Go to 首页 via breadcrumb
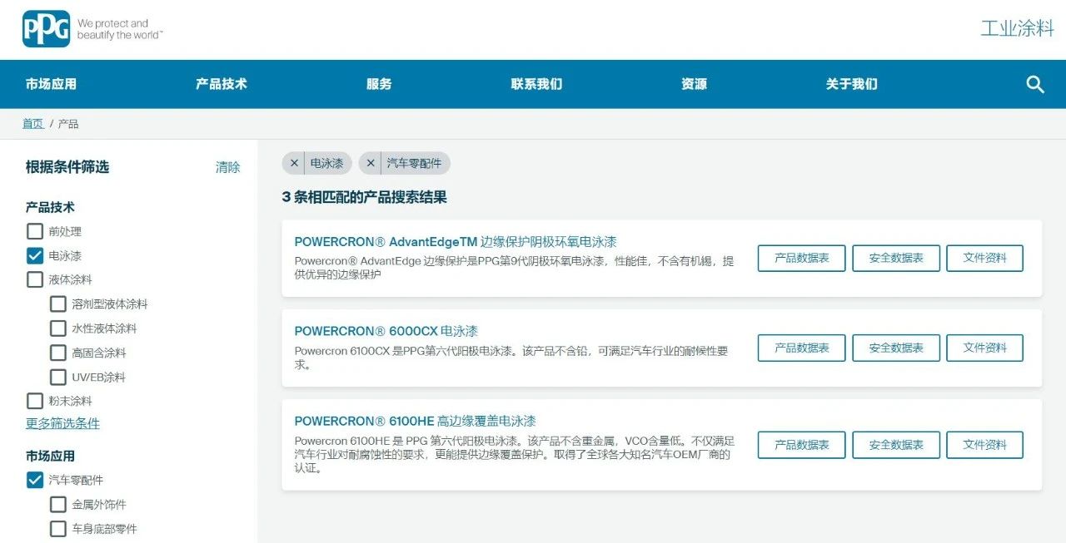The width and height of the screenshot is (1066, 543). coord(33,124)
